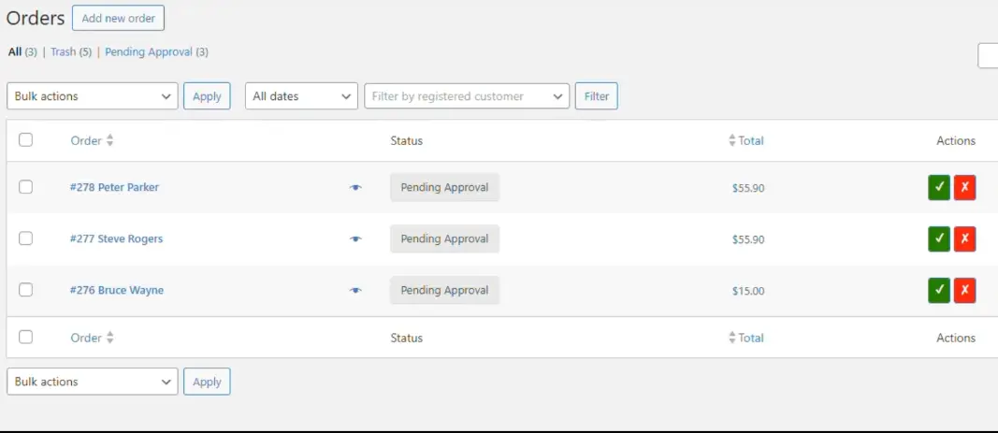Preview order #277 using eye icon
998x433 pixels.
[355, 239]
